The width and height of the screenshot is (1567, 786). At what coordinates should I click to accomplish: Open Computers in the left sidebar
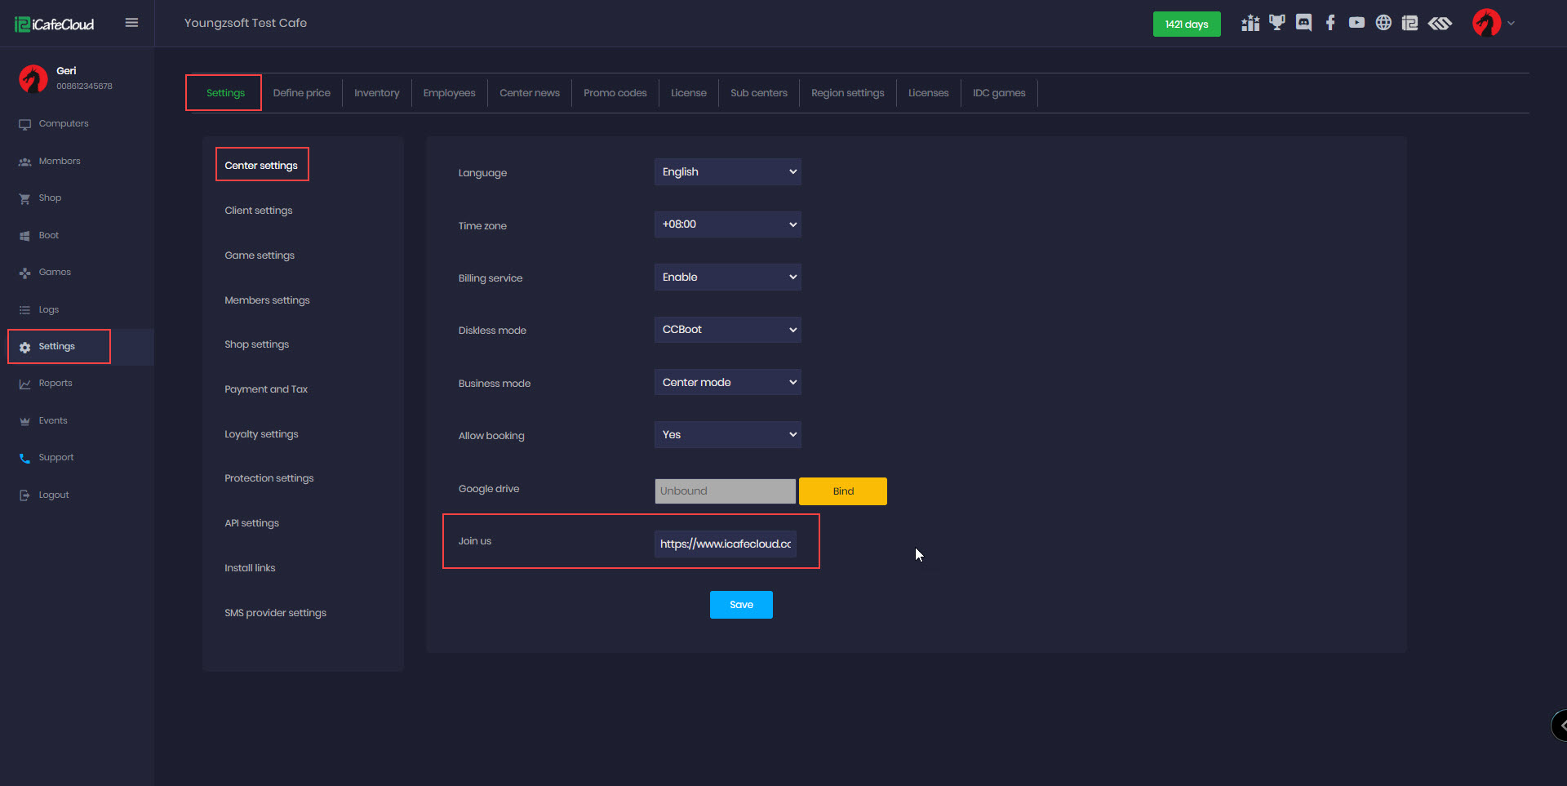(x=64, y=124)
